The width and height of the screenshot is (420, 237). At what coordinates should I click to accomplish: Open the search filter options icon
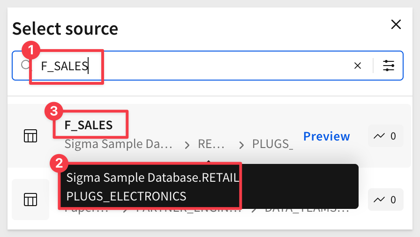coord(389,66)
